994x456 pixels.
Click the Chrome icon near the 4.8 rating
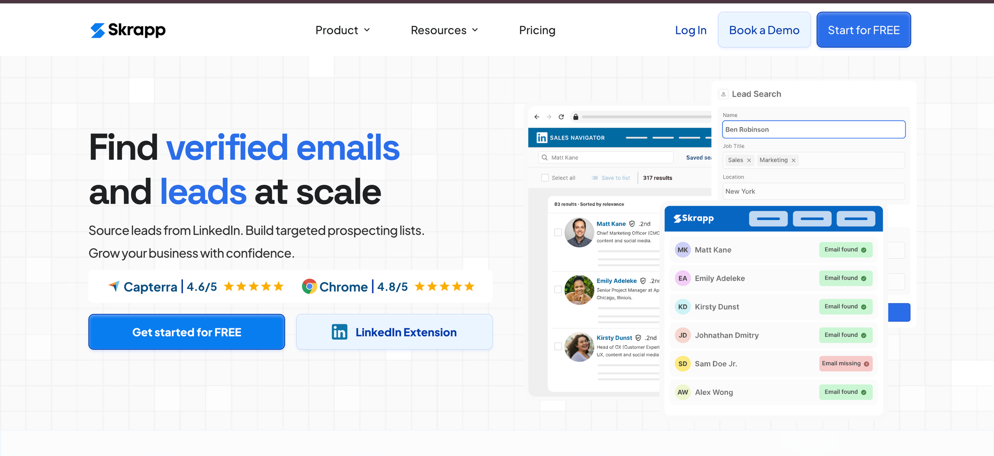tap(309, 286)
